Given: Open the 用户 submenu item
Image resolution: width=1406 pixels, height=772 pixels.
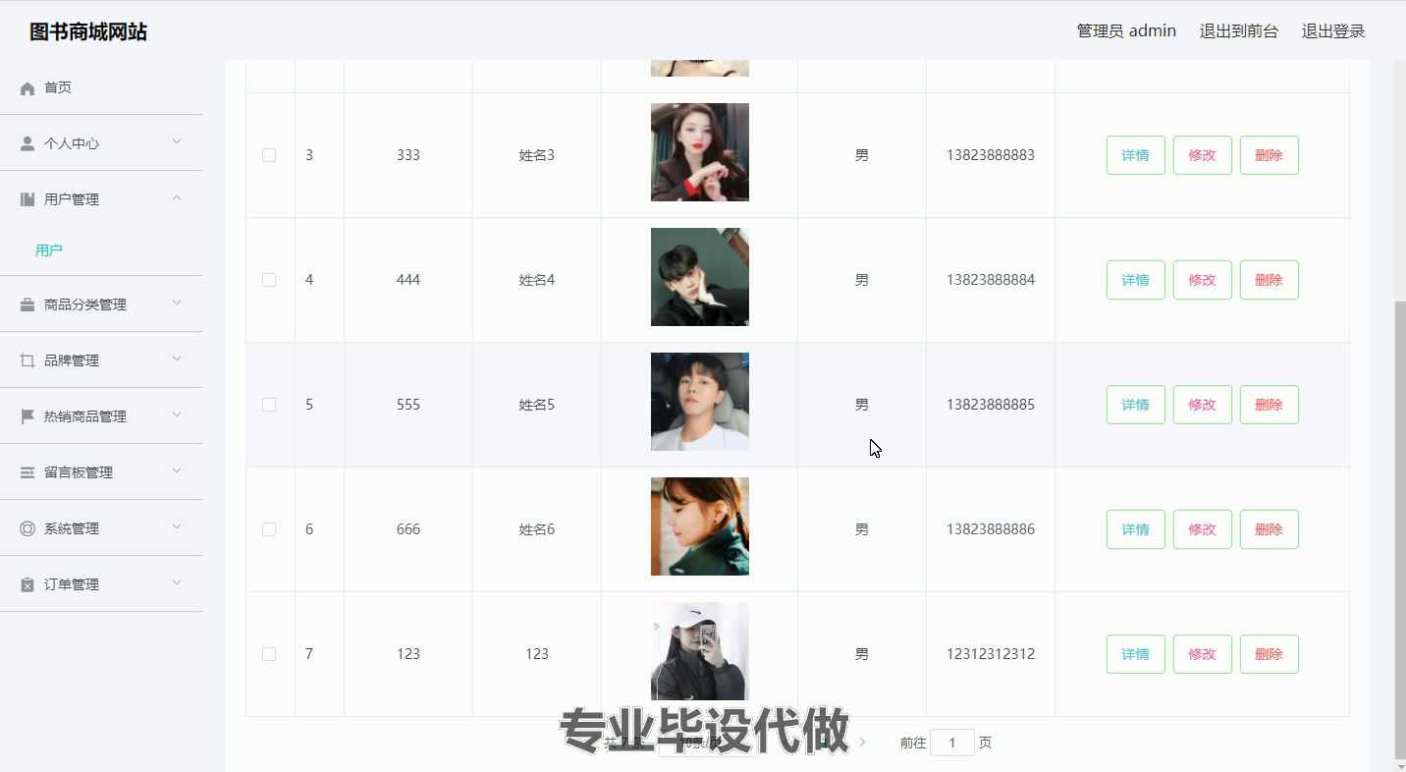Looking at the screenshot, I should point(49,250).
